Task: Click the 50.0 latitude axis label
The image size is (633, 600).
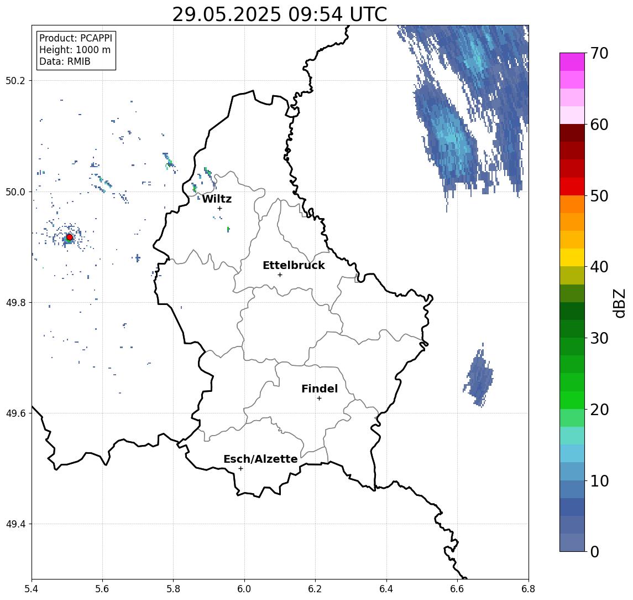Action: (15, 192)
